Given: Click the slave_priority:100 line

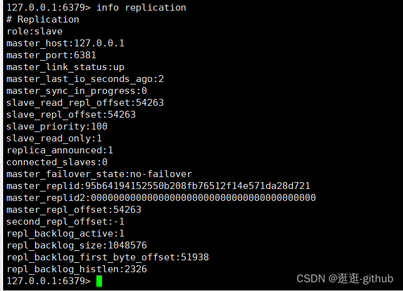Looking at the screenshot, I should click(x=57, y=126).
